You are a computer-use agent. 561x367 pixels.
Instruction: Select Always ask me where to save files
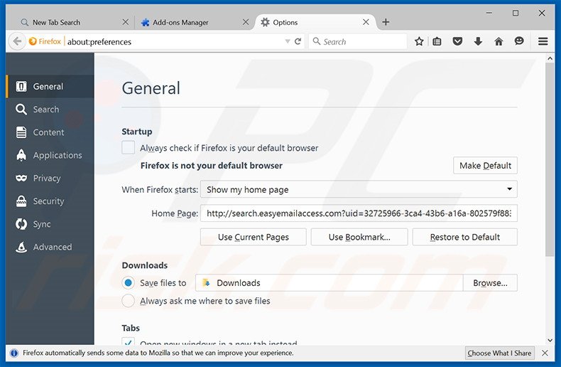point(129,301)
